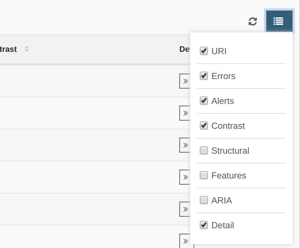Click the refresh table icon

(x=253, y=21)
